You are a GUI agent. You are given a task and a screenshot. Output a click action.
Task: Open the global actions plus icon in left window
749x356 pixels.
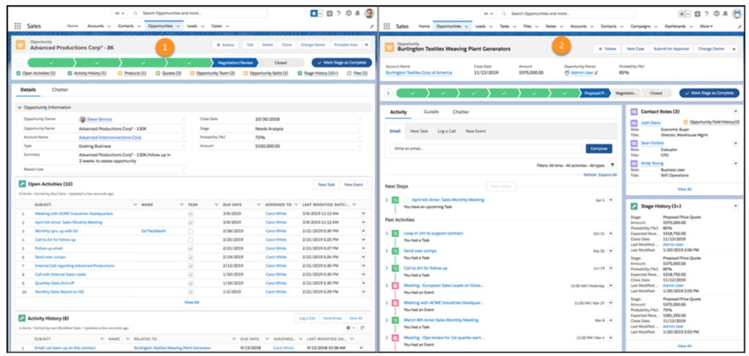330,13
